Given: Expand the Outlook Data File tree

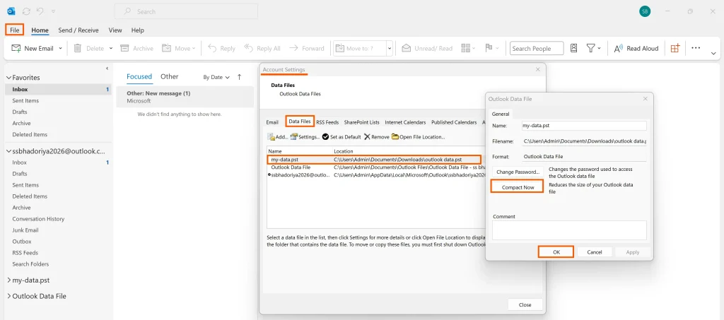Looking at the screenshot, I should point(9,296).
